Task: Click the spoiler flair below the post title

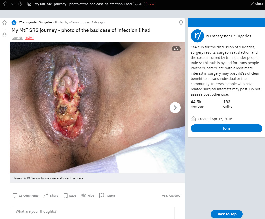Action: 17,38
